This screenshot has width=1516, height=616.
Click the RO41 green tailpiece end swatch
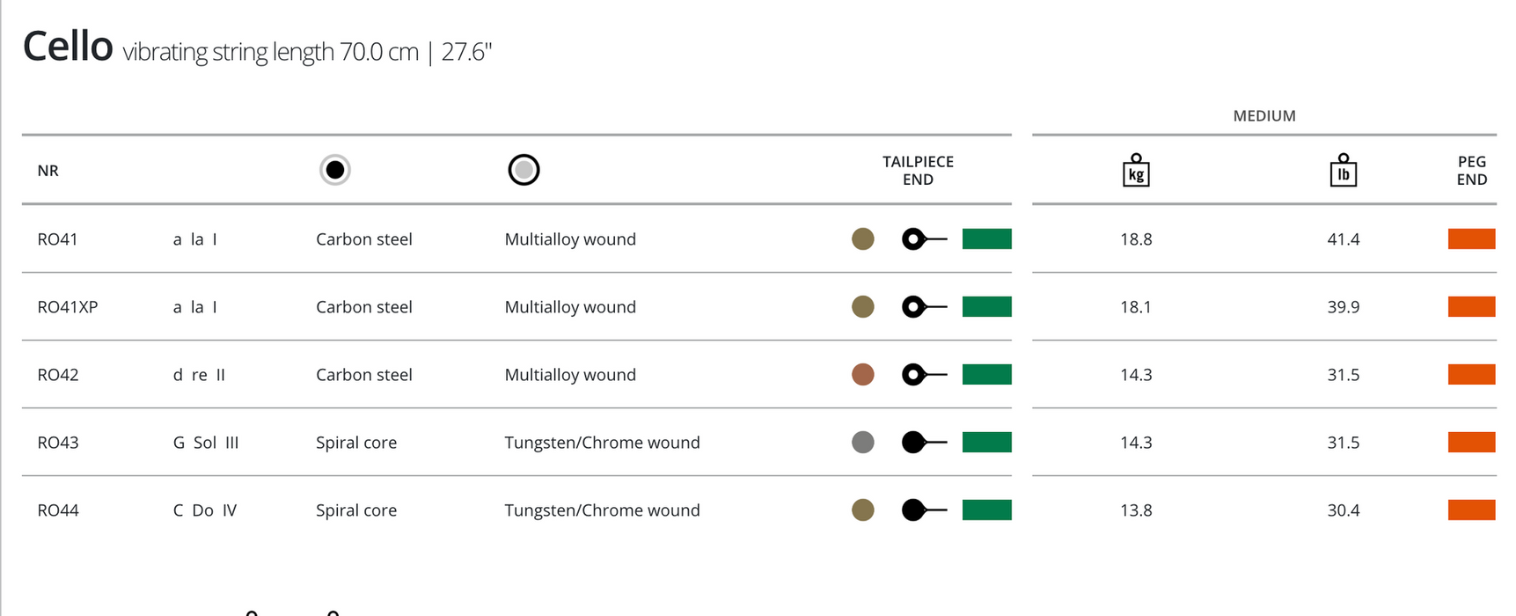(x=986, y=239)
